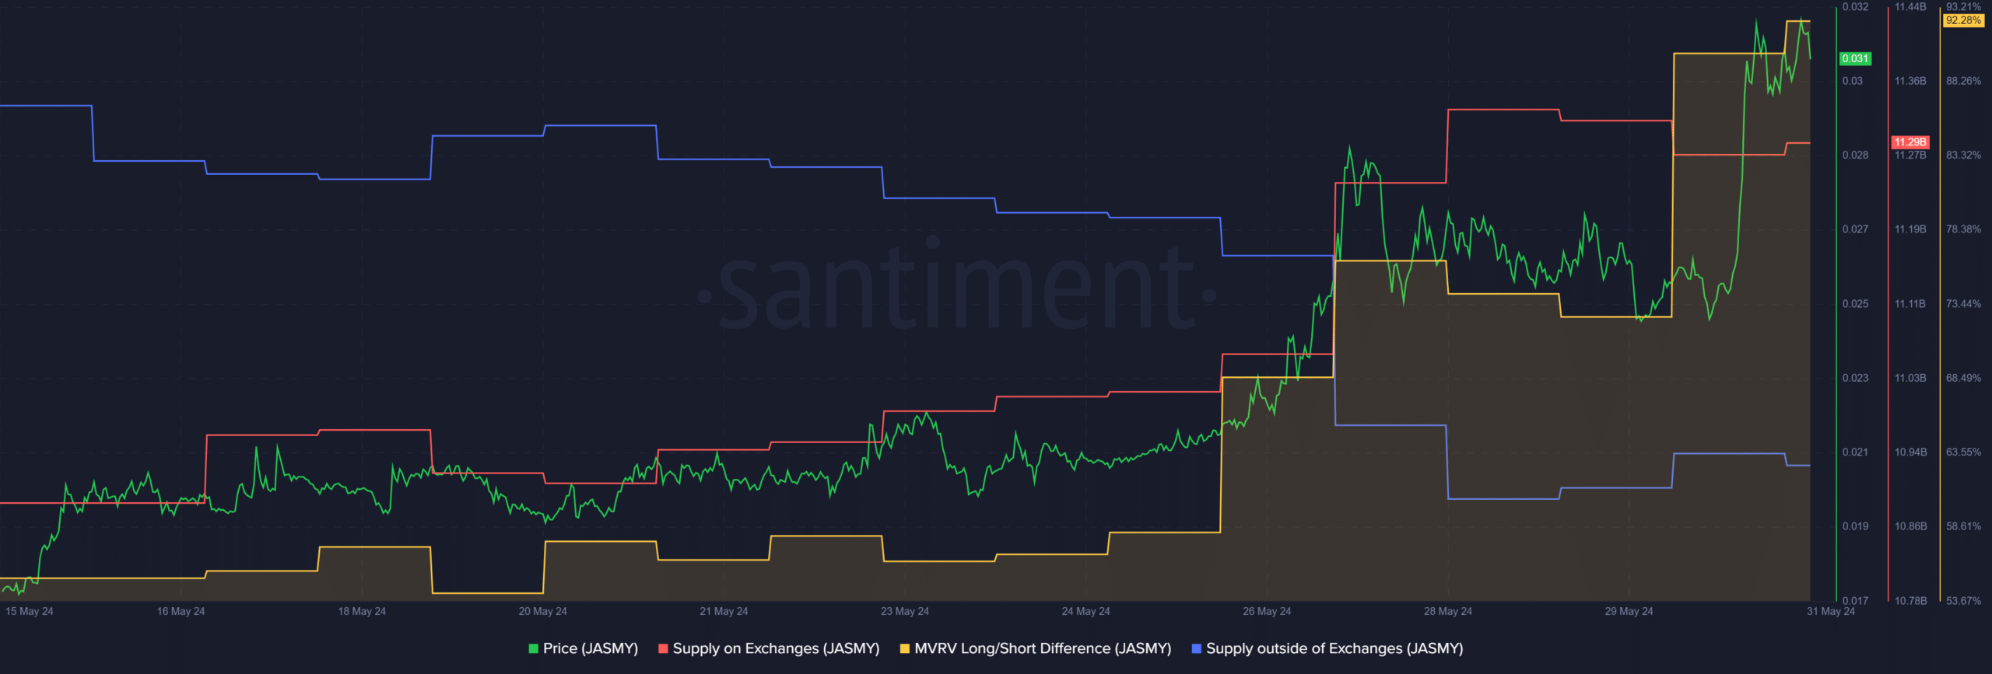Toggle the Price (JASMY) legend label
The image size is (1992, 674).
pyautogui.click(x=591, y=648)
